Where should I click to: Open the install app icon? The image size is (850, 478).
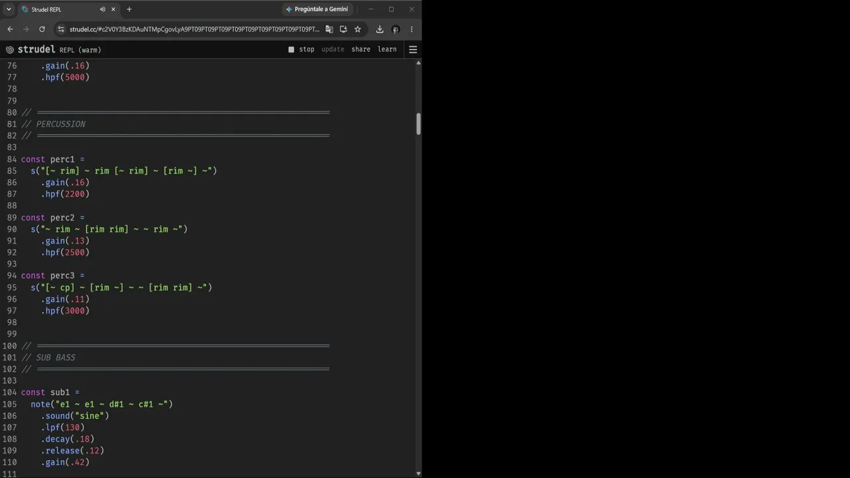(343, 29)
